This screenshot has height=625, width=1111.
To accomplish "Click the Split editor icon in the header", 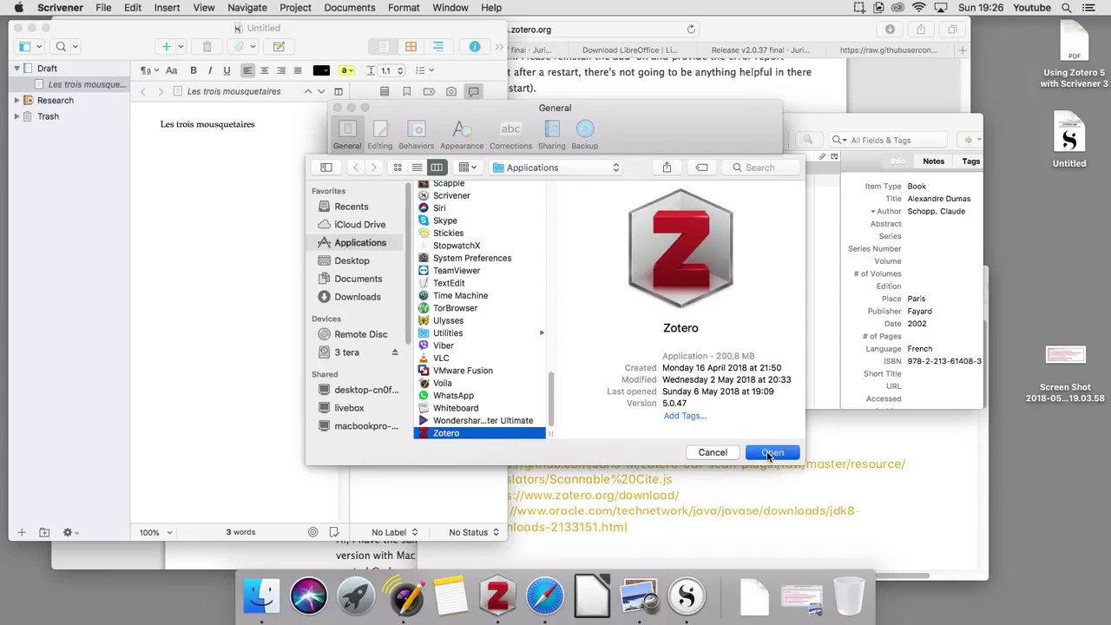I will click(x=339, y=91).
